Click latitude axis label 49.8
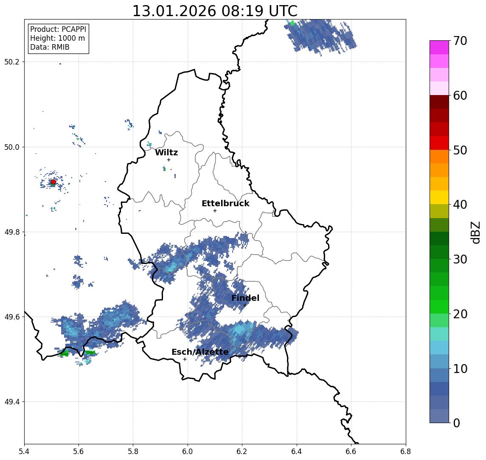 click(x=12, y=232)
